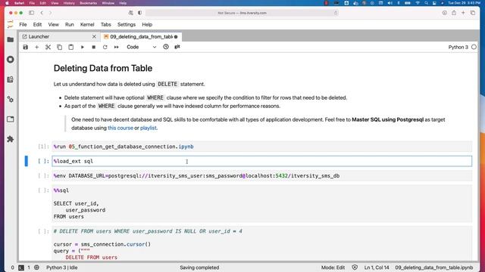Click 'Saving completed' status text

tap(199, 267)
